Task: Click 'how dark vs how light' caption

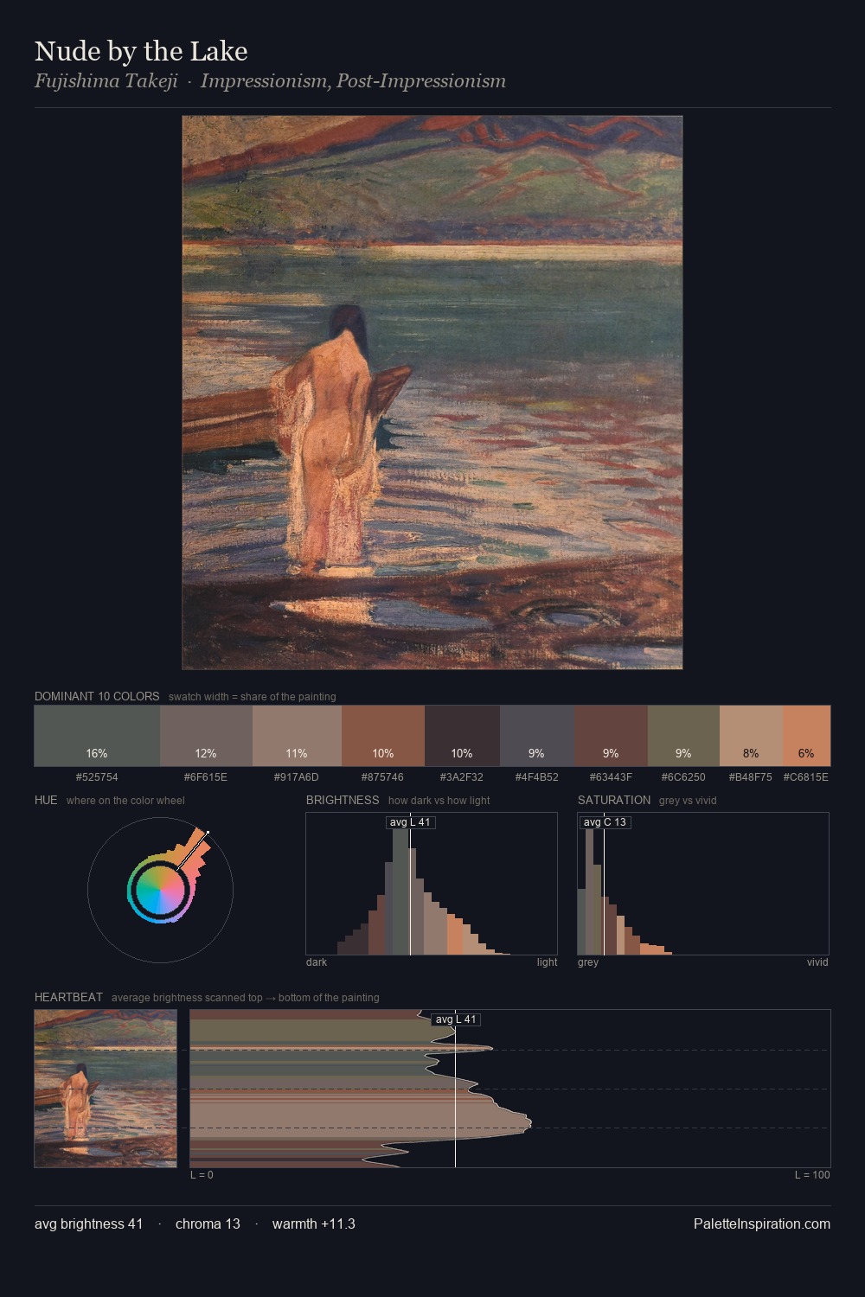Action: tap(439, 801)
